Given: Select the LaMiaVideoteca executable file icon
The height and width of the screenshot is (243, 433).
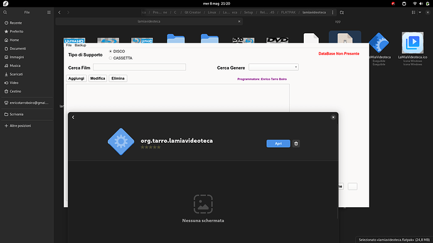Looking at the screenshot, I should (379, 43).
